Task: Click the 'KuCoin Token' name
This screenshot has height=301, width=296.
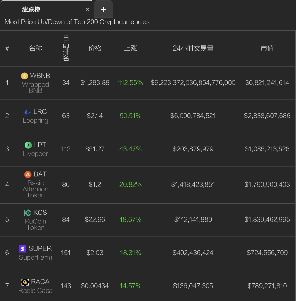Action: [x=36, y=225]
